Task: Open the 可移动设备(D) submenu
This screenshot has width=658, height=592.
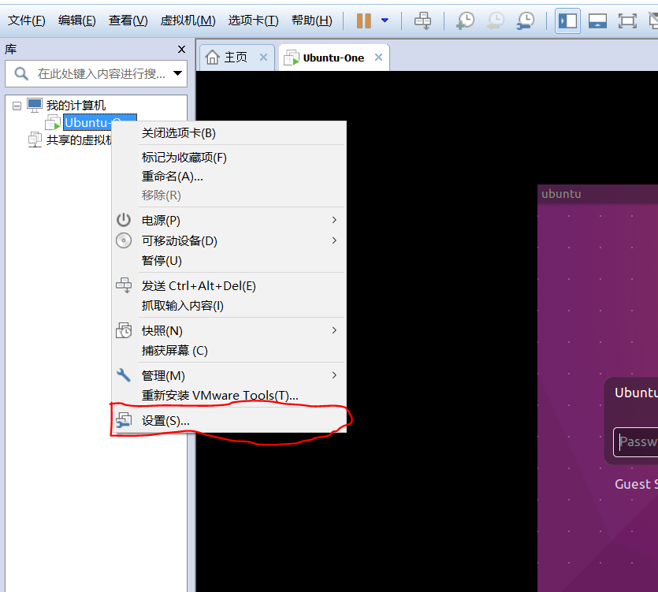Action: tap(229, 240)
